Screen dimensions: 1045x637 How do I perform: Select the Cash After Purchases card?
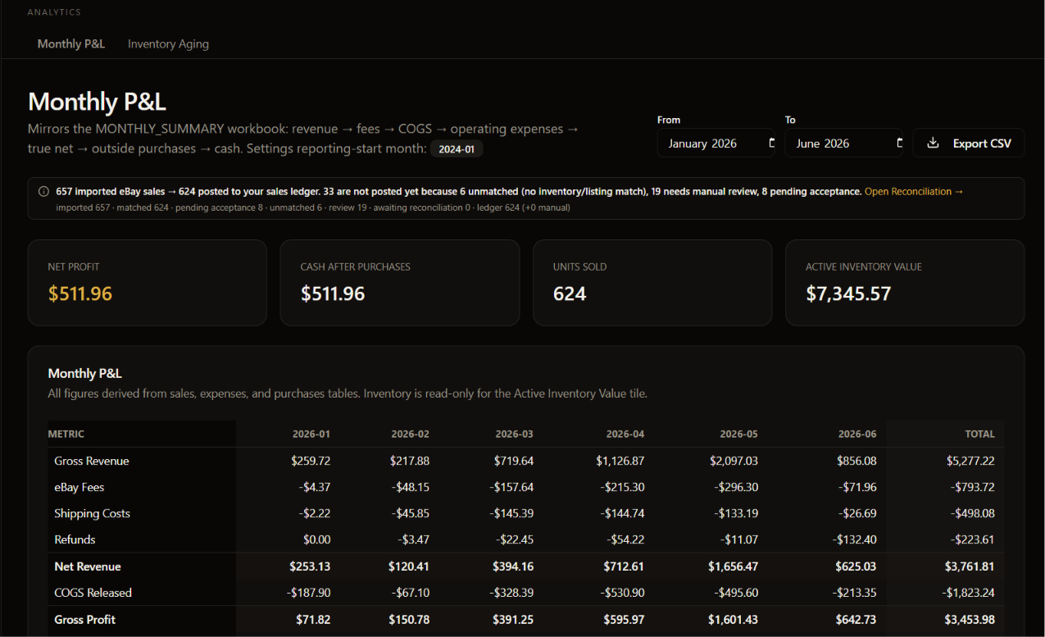coord(400,283)
